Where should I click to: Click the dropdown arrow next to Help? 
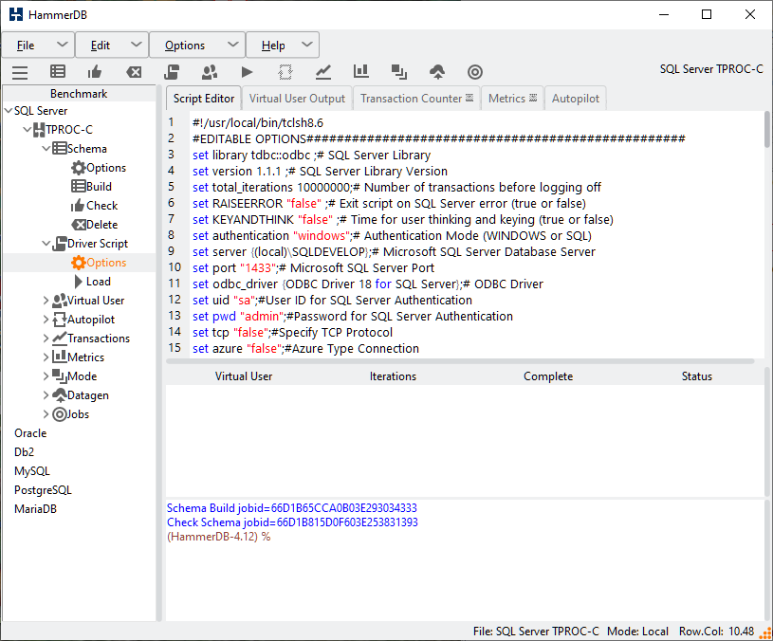306,45
